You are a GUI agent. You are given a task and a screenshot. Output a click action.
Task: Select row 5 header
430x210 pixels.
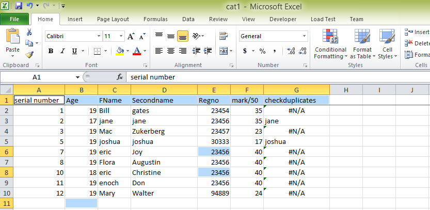7,142
